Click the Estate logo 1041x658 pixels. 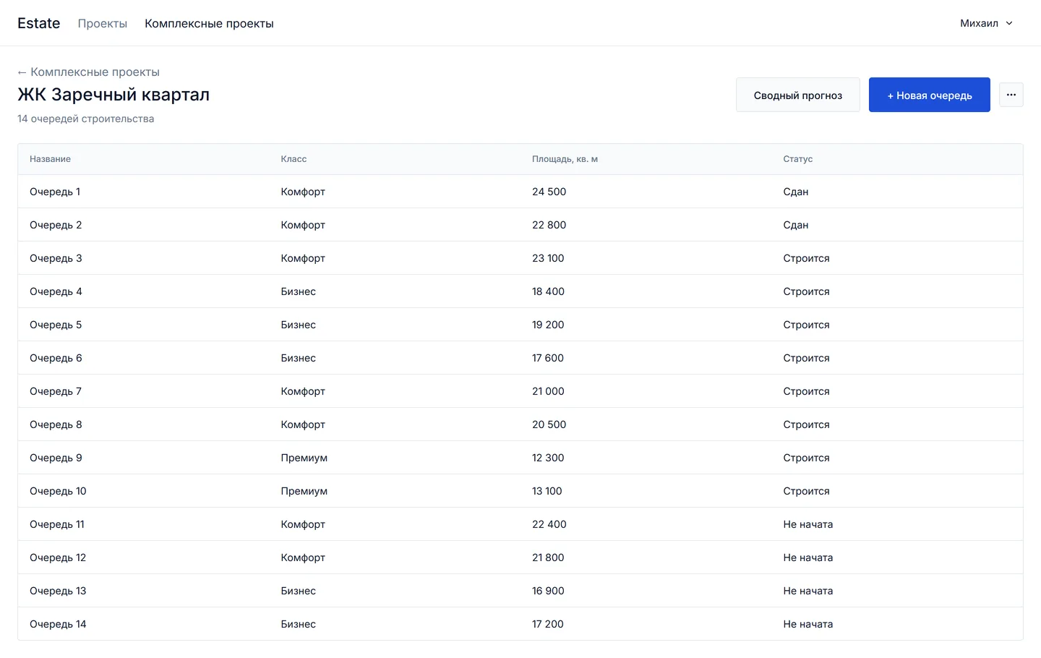pyautogui.click(x=39, y=23)
